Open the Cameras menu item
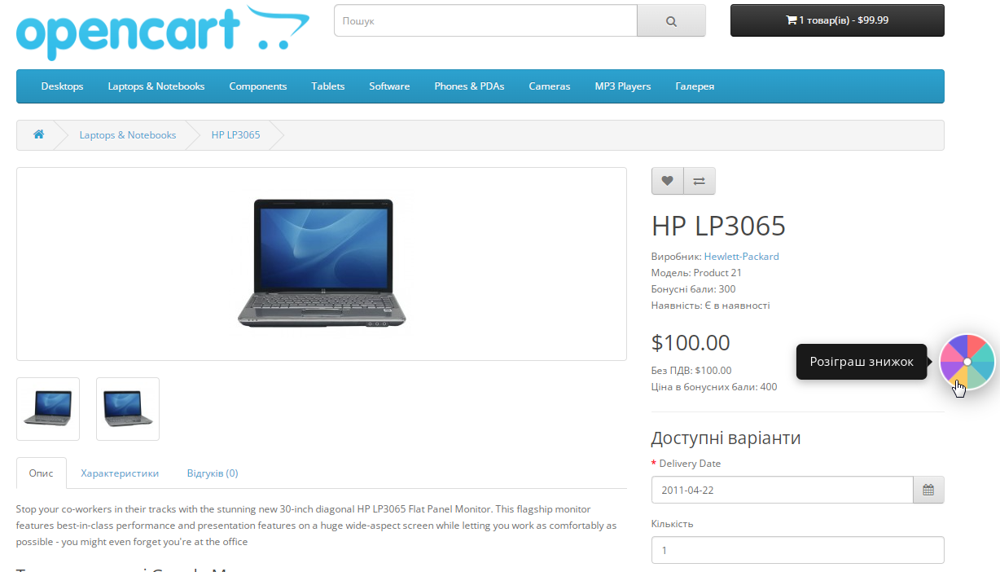Viewport: 1000px width, 572px height. (x=550, y=86)
